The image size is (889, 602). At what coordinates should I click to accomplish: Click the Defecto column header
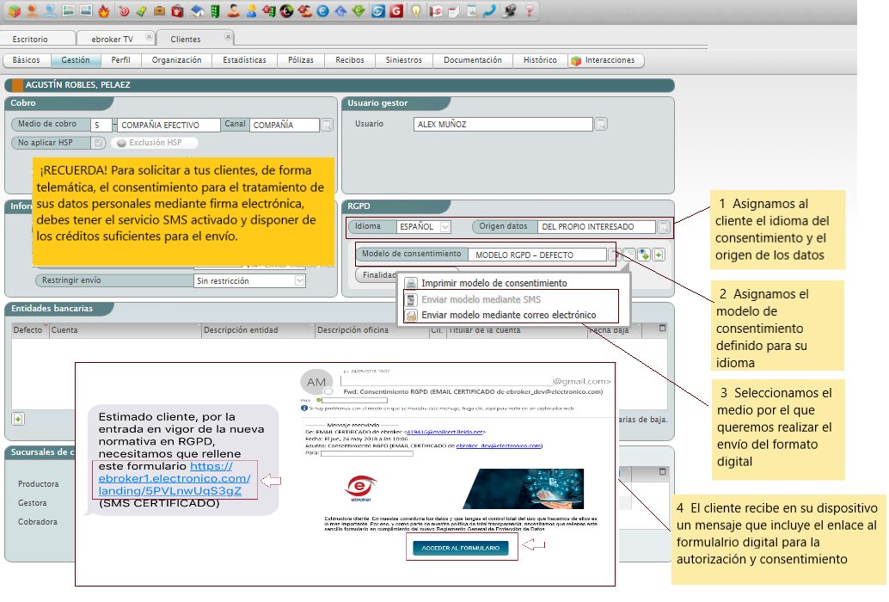tap(29, 330)
